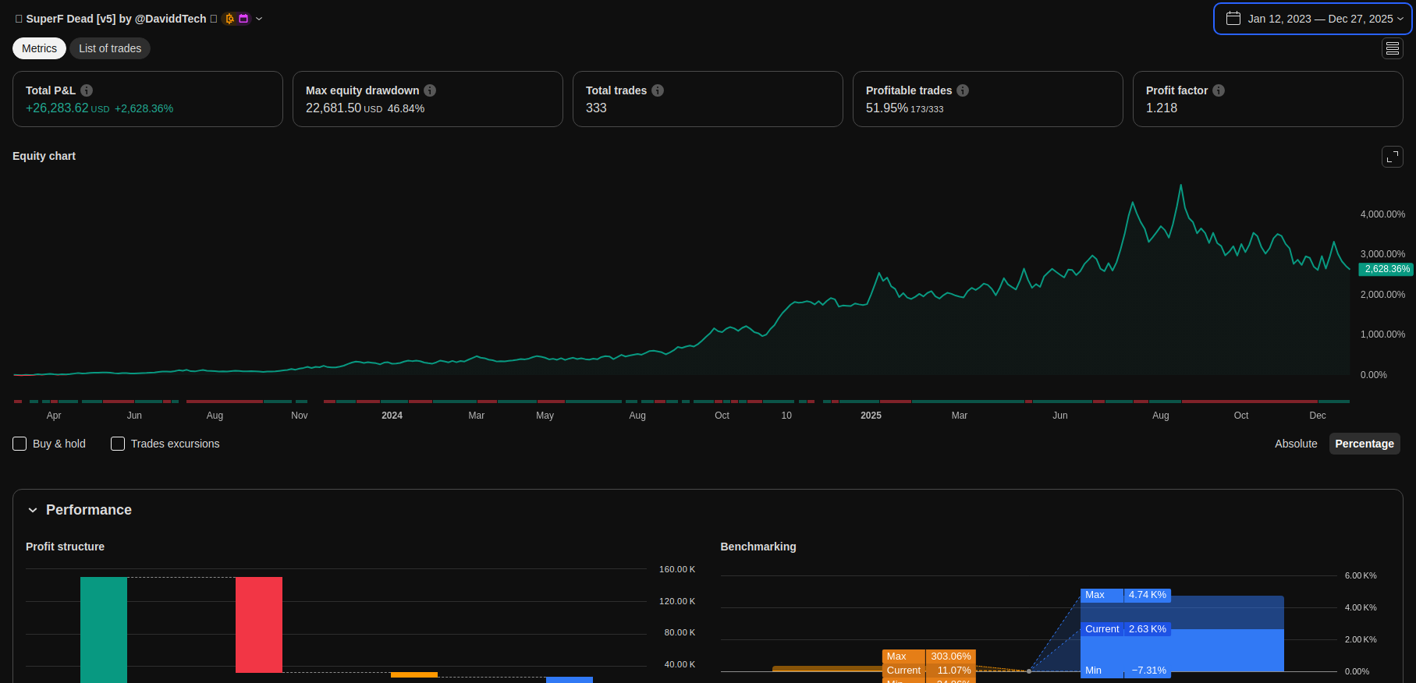This screenshot has width=1416, height=683.
Task: Click the 2,628.36% current value label on the chart axis
Action: (1386, 269)
